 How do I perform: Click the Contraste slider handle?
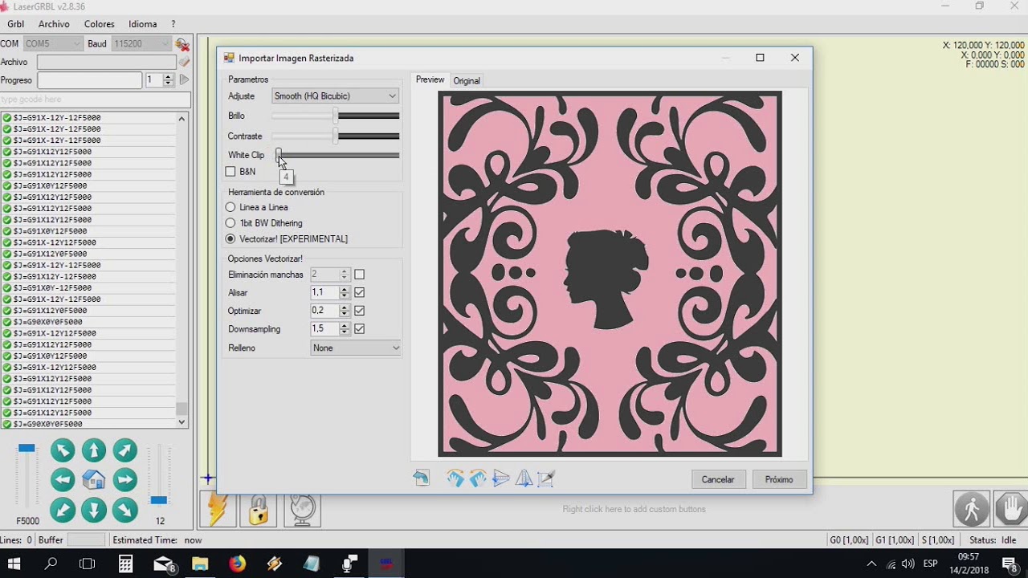336,136
